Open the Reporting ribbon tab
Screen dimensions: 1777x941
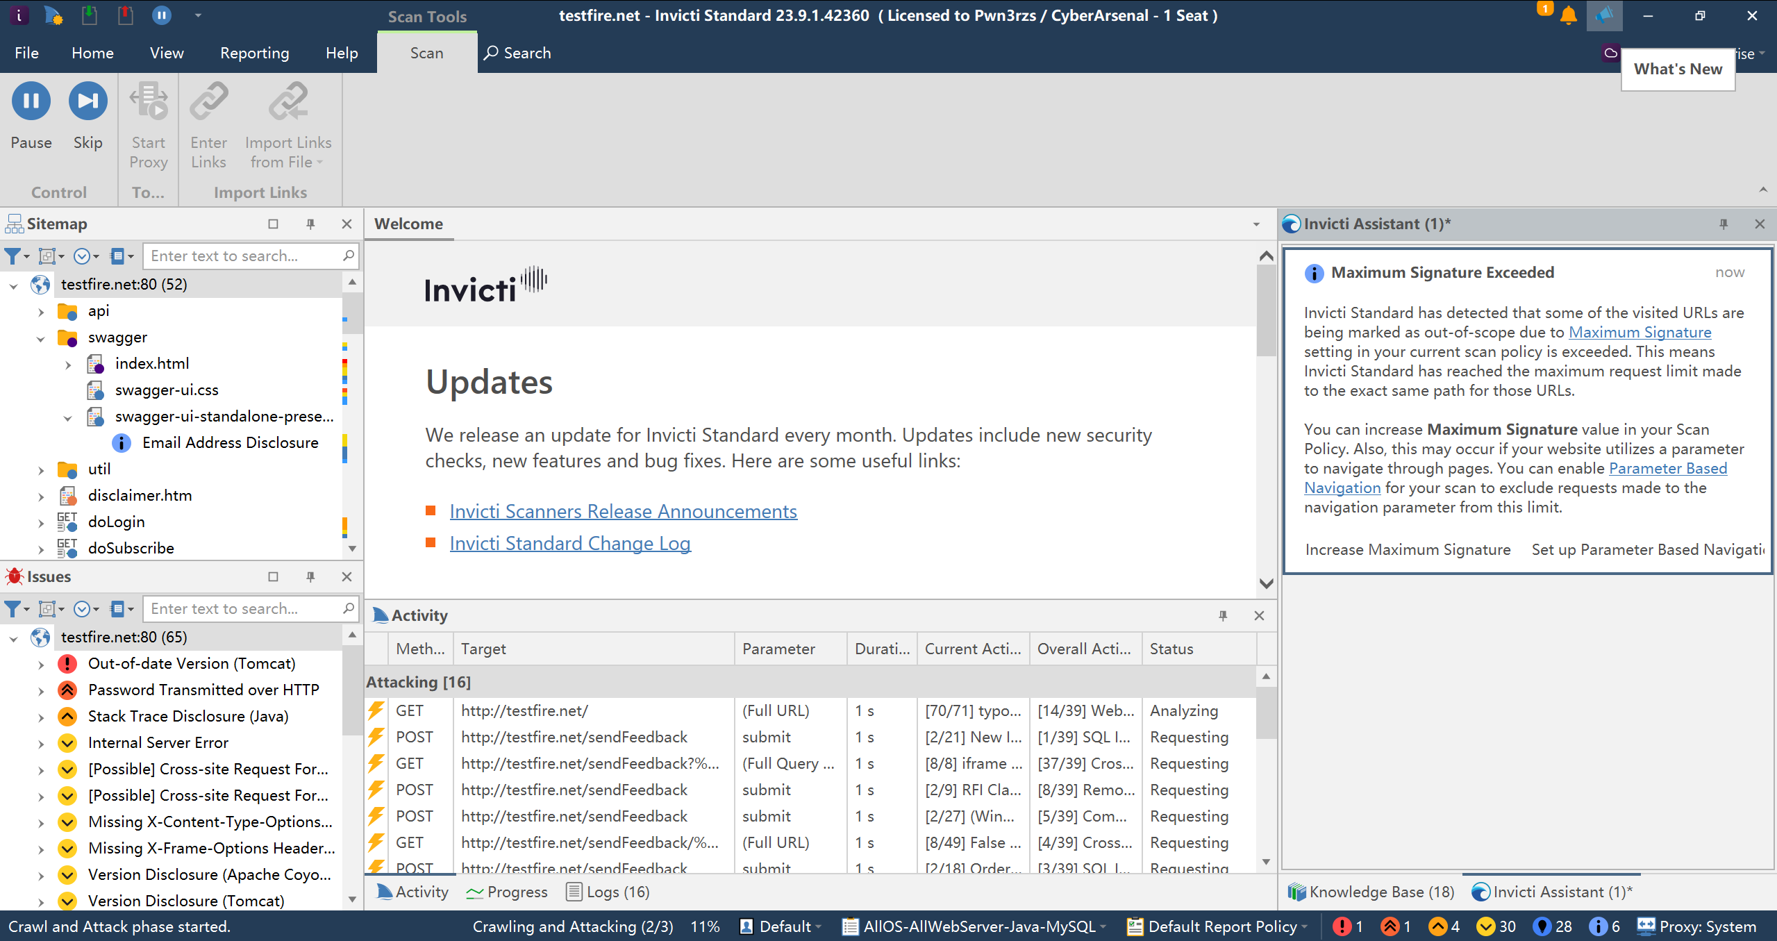tap(254, 53)
